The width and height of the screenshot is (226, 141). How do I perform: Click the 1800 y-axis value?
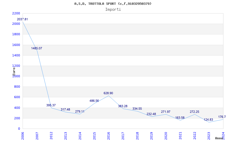(x=16, y=34)
